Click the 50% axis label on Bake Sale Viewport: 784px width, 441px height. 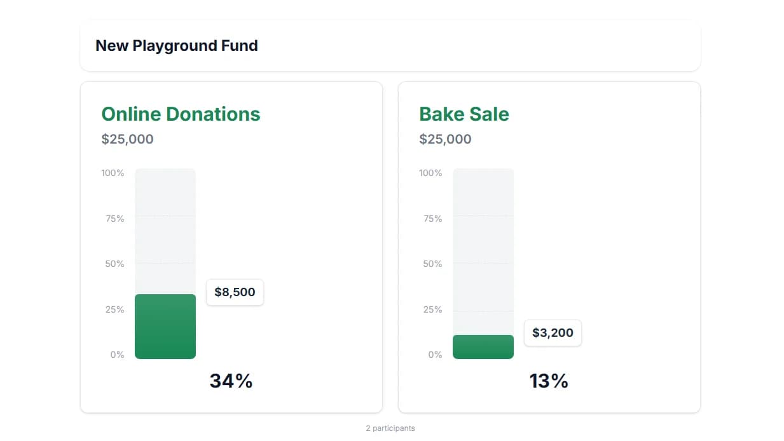pyautogui.click(x=432, y=264)
